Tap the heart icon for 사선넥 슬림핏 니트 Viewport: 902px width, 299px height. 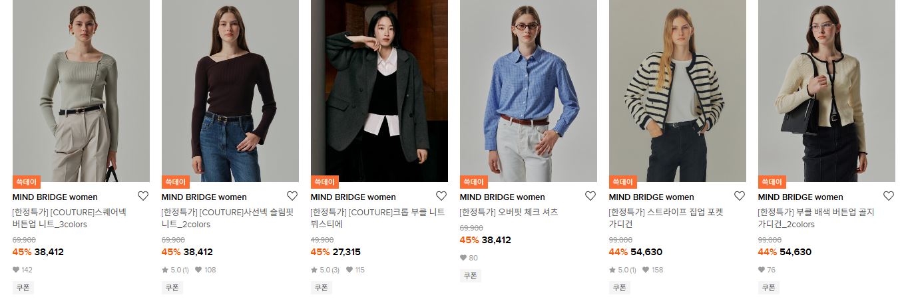(x=292, y=196)
